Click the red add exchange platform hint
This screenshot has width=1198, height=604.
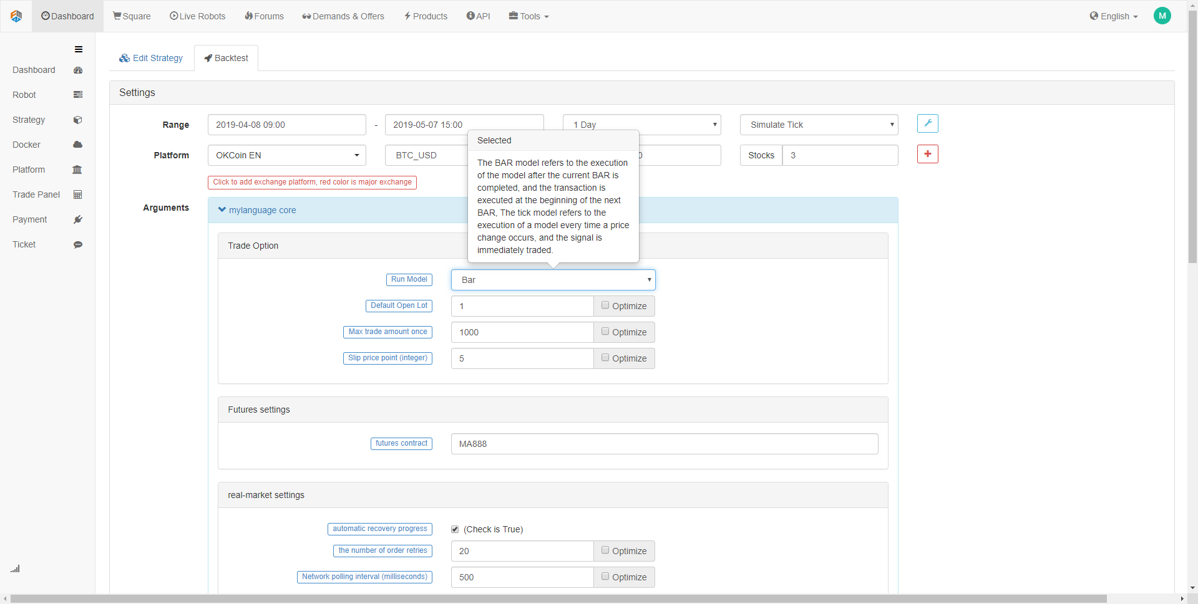(312, 182)
